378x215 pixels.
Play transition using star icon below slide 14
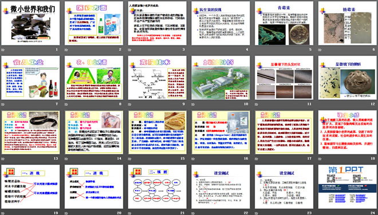click(66, 159)
